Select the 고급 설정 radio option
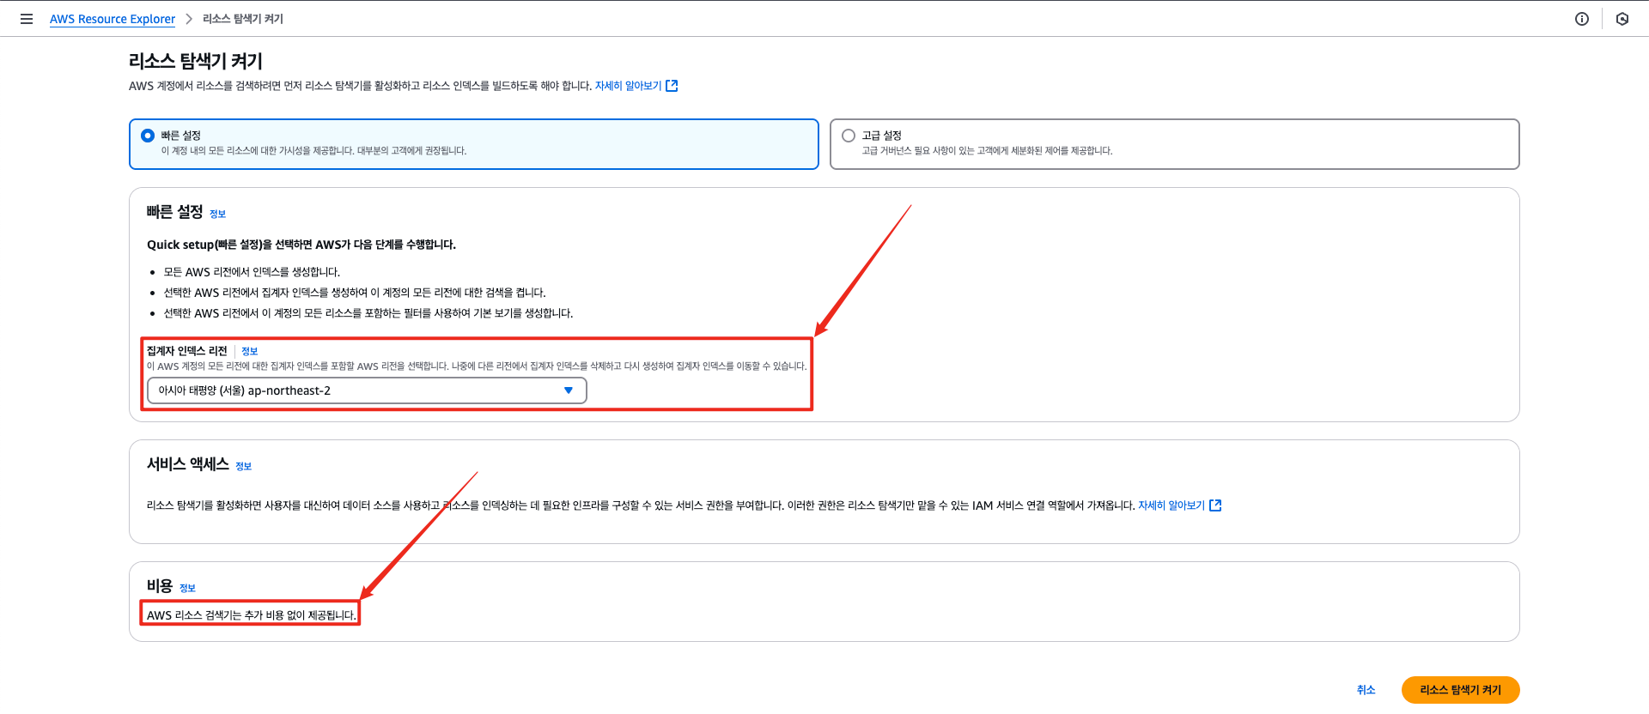 pos(849,136)
